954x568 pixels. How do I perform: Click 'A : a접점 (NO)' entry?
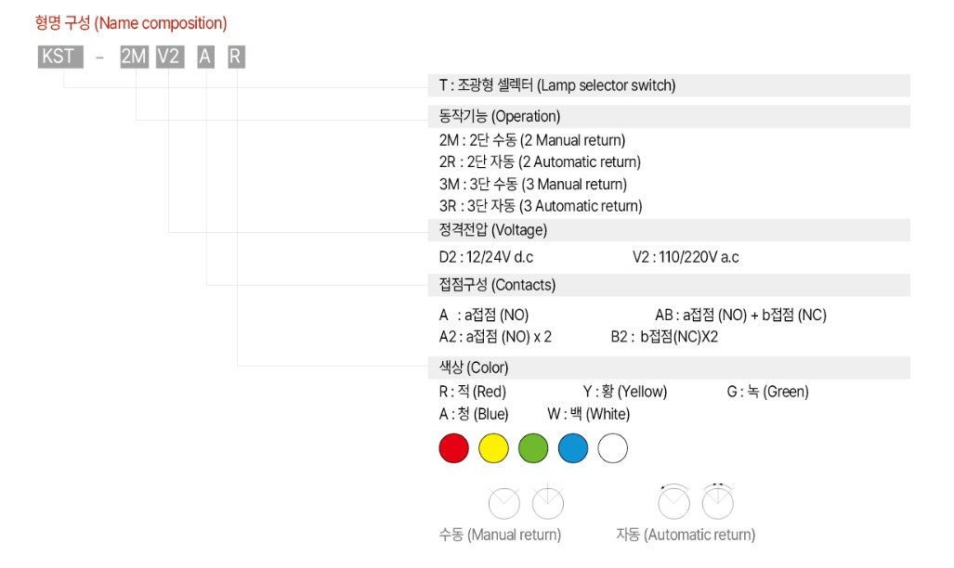pos(484,315)
